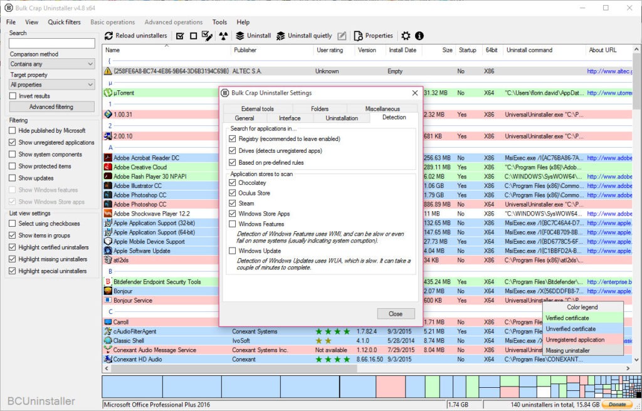Viewport: 642px width, 411px height.
Task: Click the Advanced filtering button
Action: (51, 107)
